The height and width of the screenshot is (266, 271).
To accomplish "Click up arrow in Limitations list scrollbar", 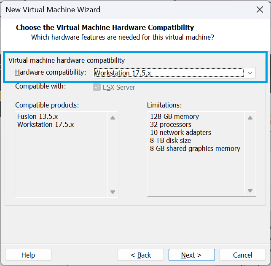I will pos(250,118).
